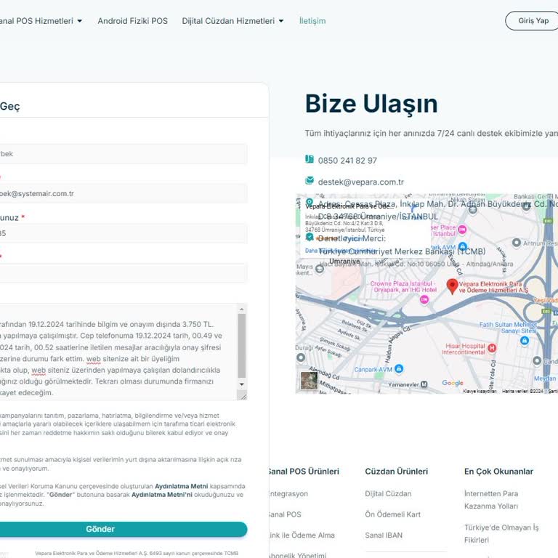558x558 pixels.
Task: Expand the Sanal POS Hizmetleri dropdown caret
Action: (x=80, y=21)
